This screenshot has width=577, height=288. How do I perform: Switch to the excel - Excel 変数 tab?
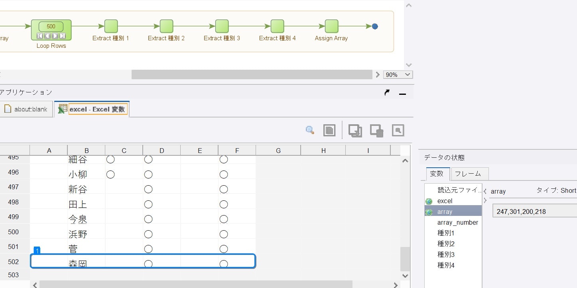click(92, 109)
